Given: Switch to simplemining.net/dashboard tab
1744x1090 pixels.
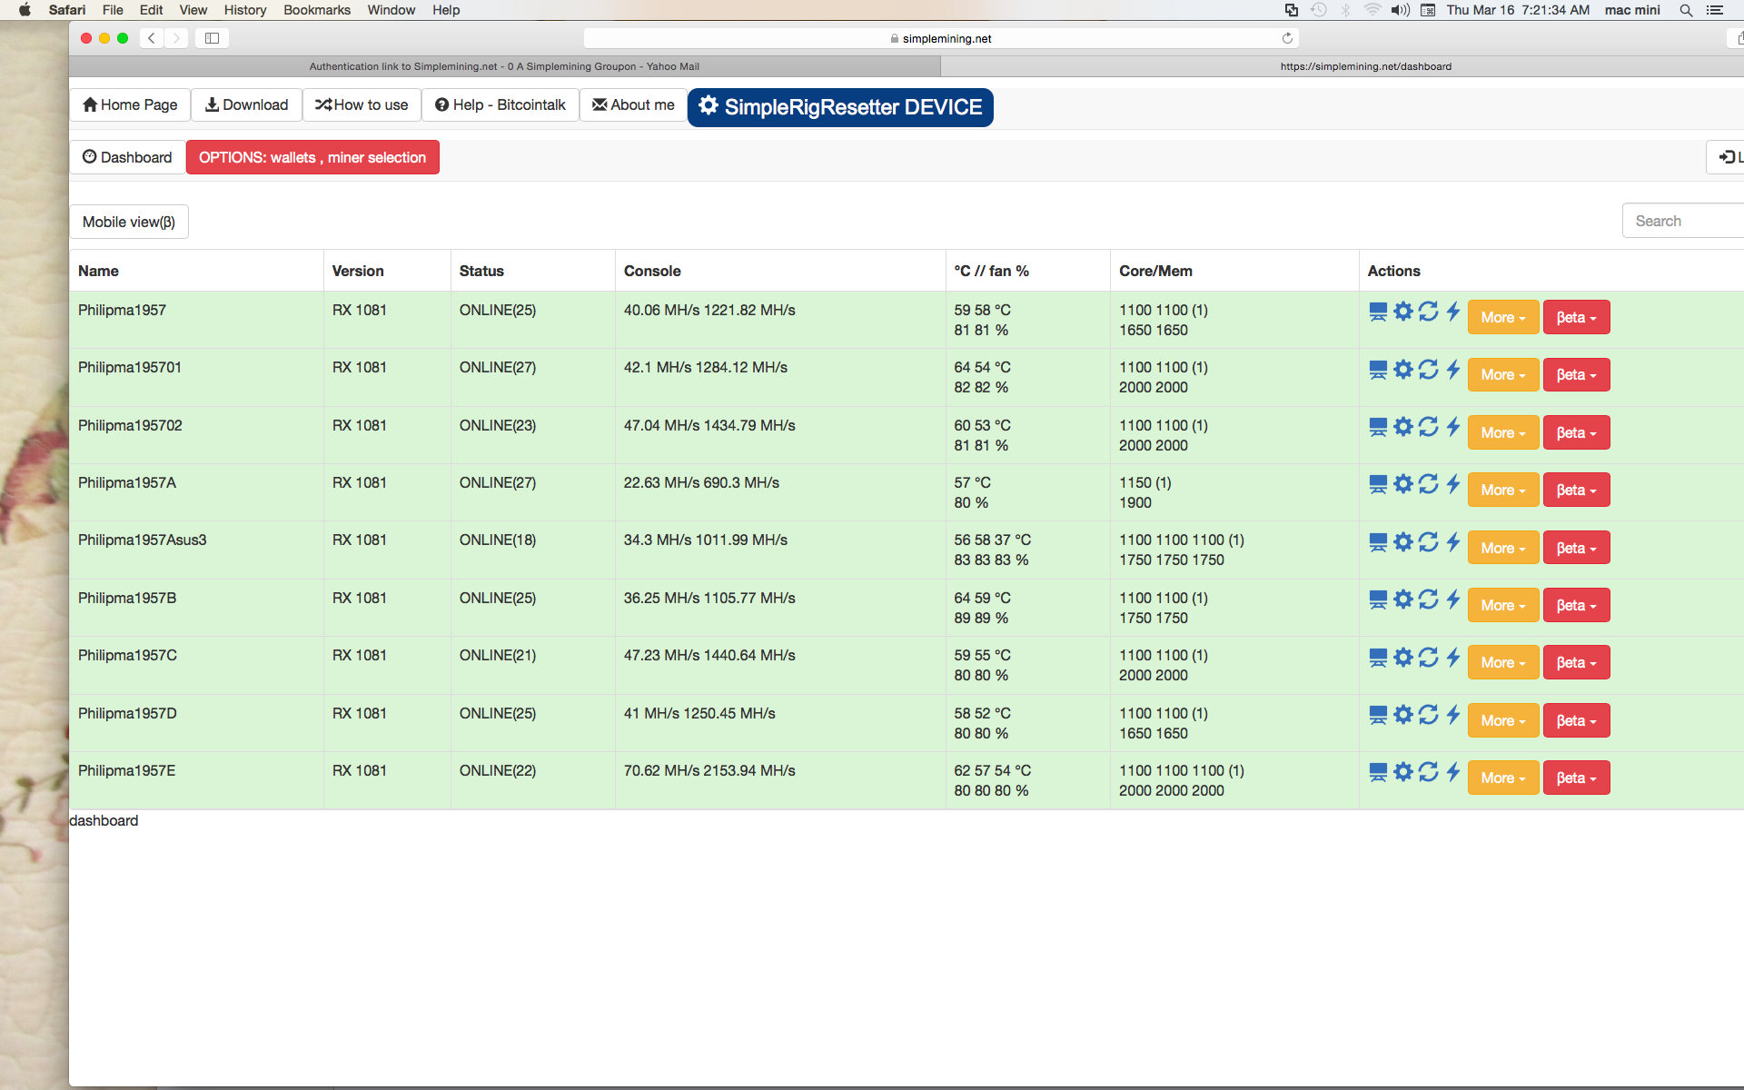Looking at the screenshot, I should (1366, 66).
